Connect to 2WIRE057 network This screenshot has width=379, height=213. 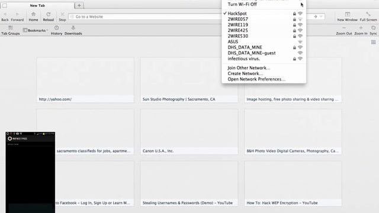click(264, 19)
